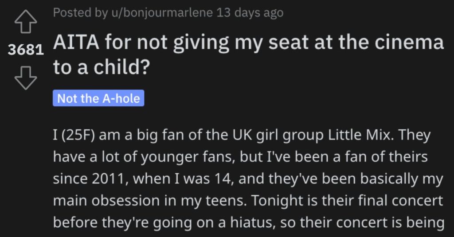Click the 'Posted by' label text

click(81, 13)
